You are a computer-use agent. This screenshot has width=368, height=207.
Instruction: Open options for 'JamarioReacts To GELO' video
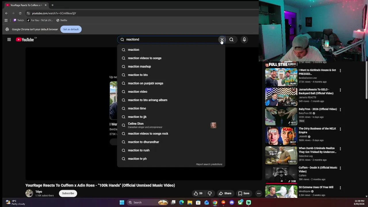340,90
